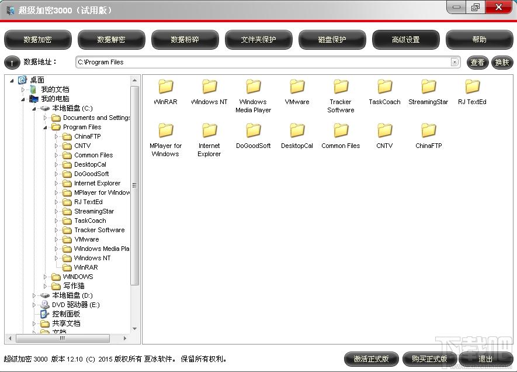Select the 本地磁盘 (C:) drive icon

coord(44,108)
